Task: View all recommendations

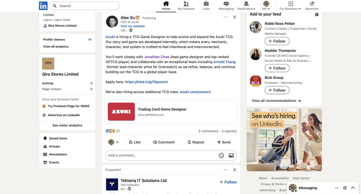Action: [276, 101]
